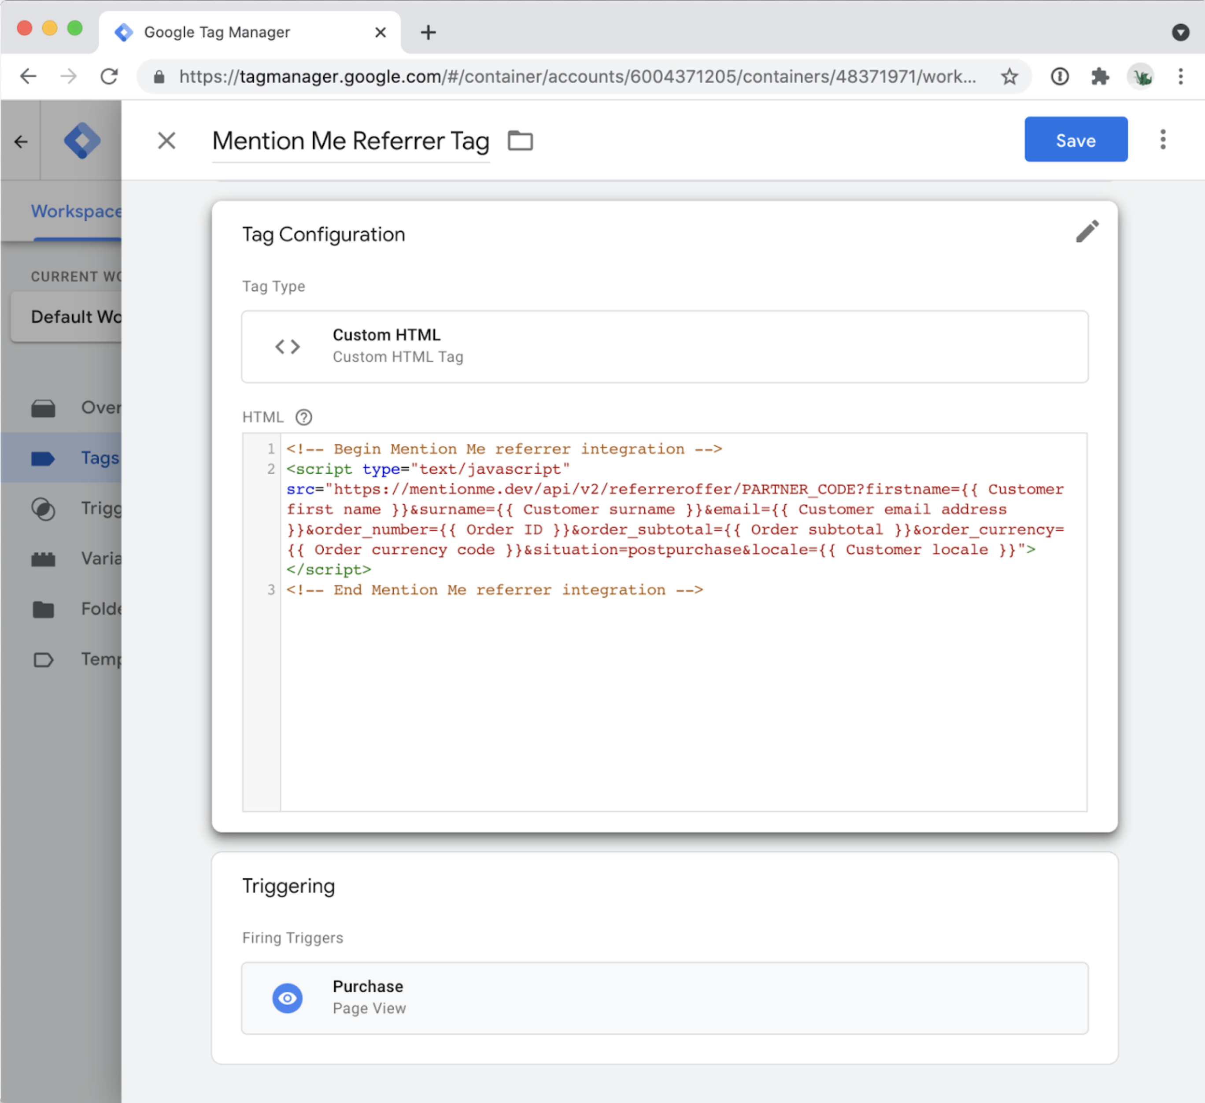Save the tag
The width and height of the screenshot is (1205, 1103).
click(x=1076, y=139)
